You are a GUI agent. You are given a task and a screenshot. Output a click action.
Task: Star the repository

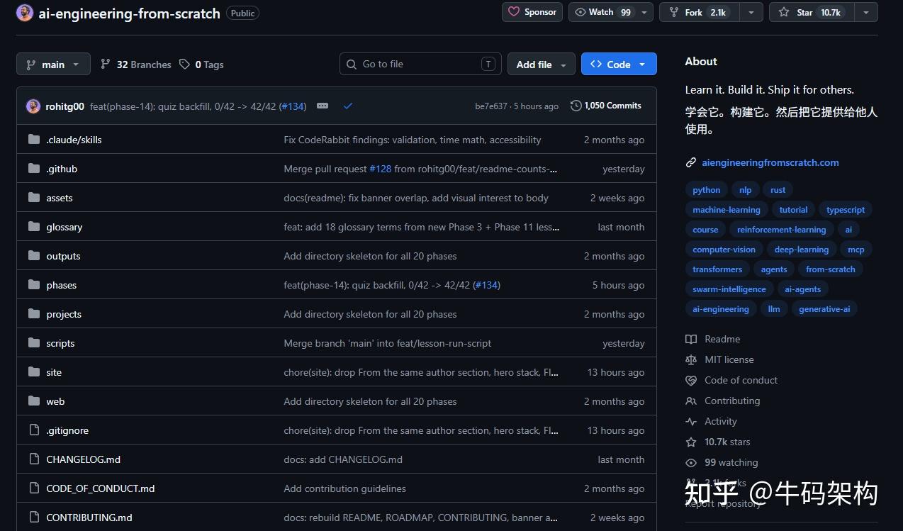click(x=812, y=12)
